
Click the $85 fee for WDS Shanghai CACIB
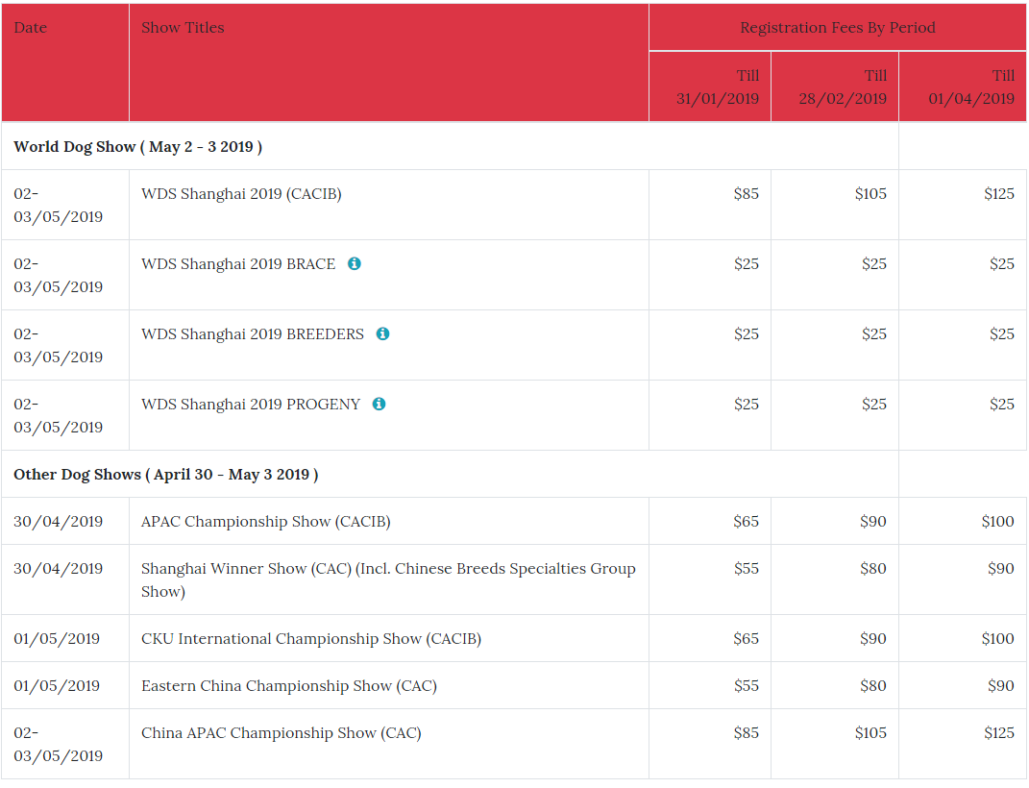(746, 194)
